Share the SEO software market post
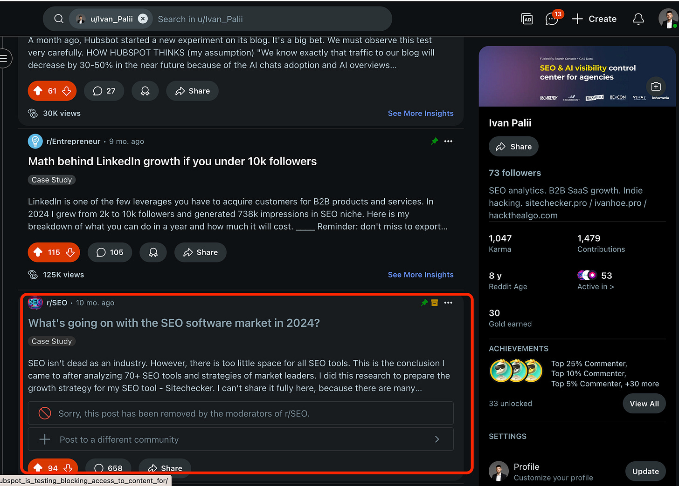 click(x=165, y=468)
